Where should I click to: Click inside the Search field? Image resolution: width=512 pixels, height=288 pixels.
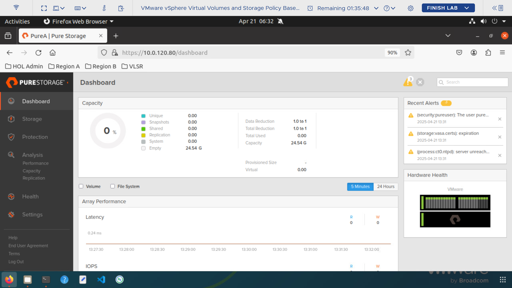pos(472,82)
